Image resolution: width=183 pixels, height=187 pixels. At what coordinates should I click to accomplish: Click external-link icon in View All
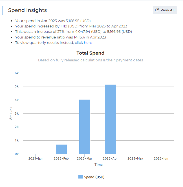pos(157,10)
